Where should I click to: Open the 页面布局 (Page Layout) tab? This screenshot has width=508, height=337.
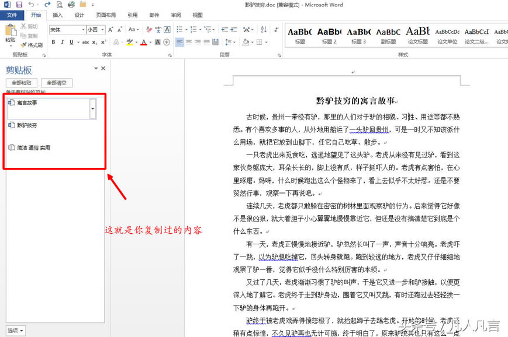coord(106,15)
